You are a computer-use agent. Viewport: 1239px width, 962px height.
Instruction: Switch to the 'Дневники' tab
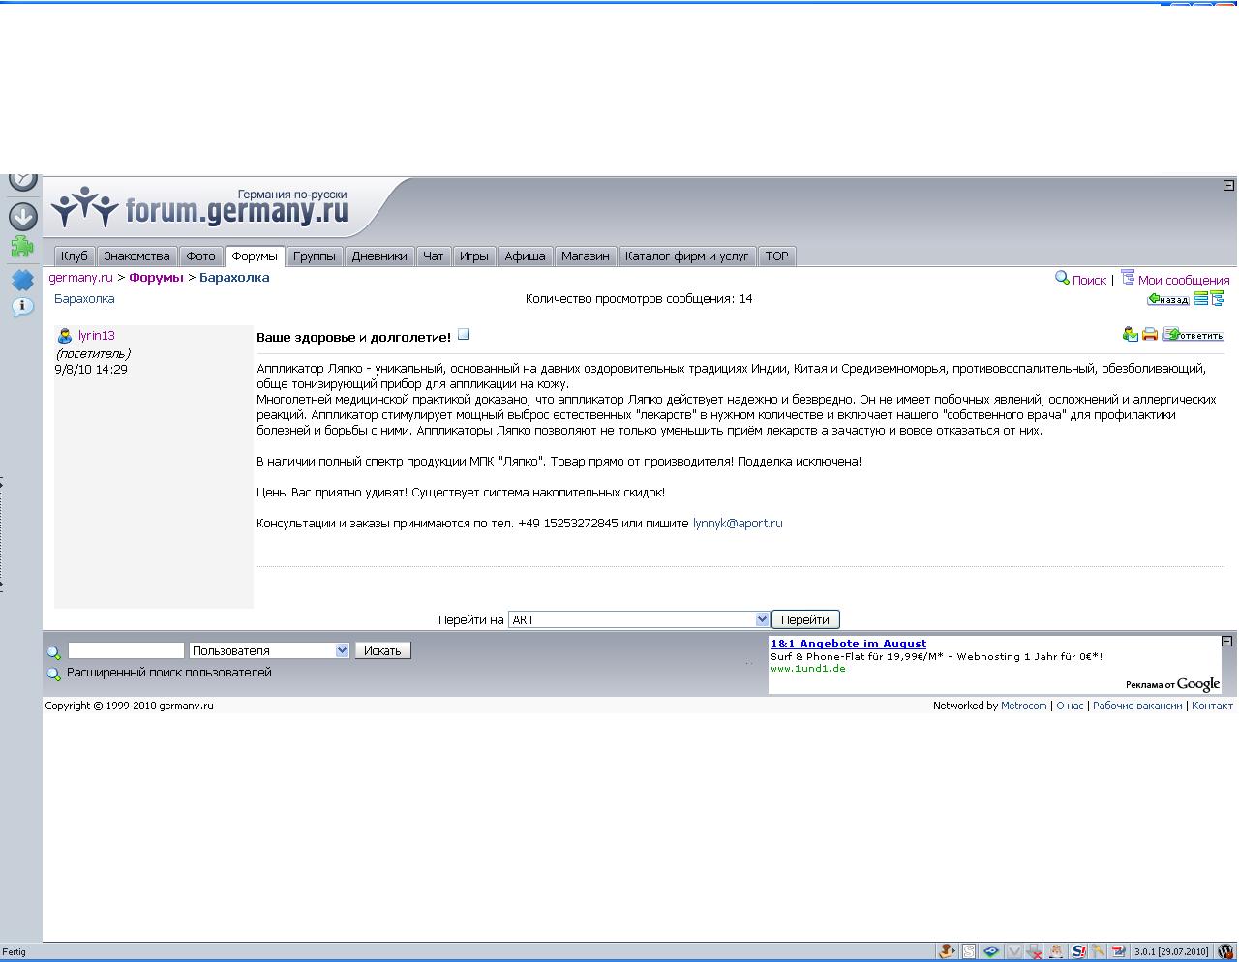point(378,256)
